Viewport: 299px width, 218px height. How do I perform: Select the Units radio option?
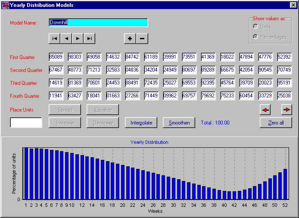point(262,27)
